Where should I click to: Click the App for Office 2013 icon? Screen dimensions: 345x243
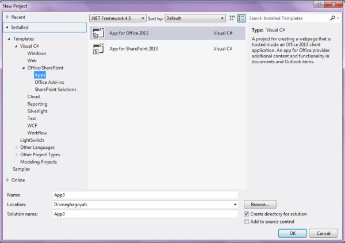(98, 33)
